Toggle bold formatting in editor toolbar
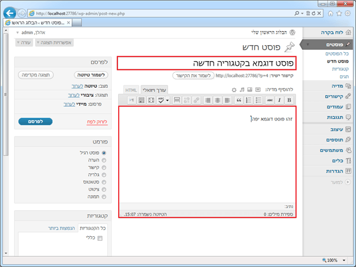This screenshot has width=356, height=267. point(289,100)
